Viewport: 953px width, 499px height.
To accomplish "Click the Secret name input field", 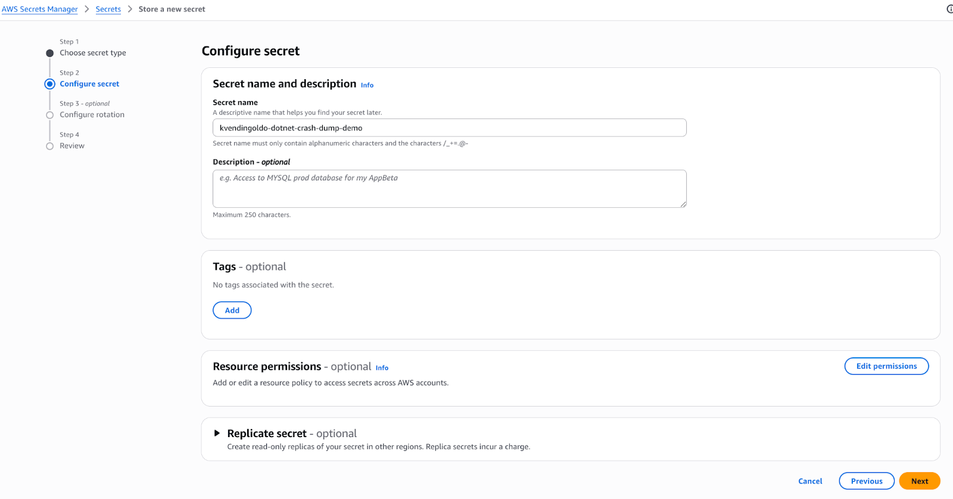I will tap(449, 128).
